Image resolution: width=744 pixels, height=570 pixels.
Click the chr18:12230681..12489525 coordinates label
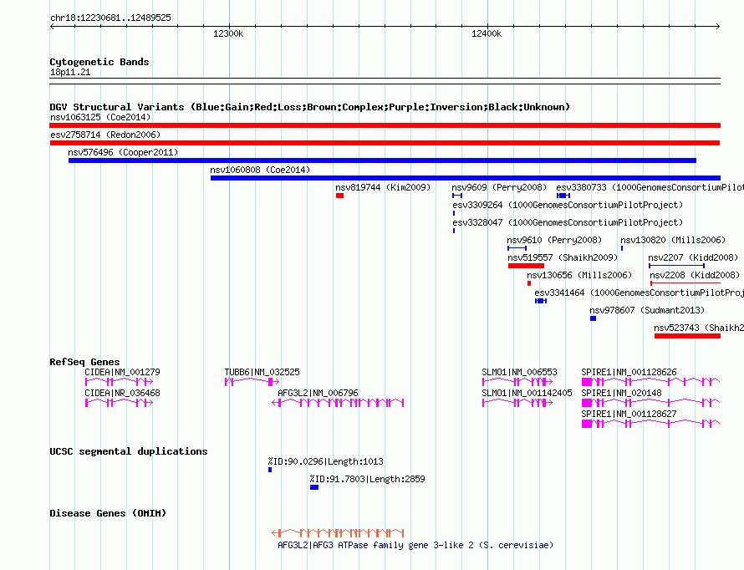tap(110, 18)
